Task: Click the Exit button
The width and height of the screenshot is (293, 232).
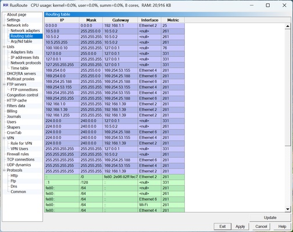Action: (x=223, y=226)
